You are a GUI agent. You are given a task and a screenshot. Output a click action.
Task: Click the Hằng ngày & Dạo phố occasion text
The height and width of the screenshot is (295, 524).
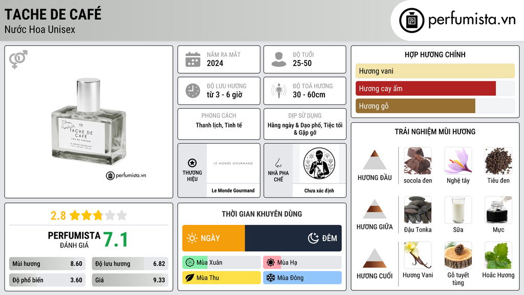tap(305, 129)
